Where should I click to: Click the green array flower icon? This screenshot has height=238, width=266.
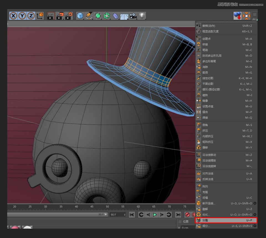point(106,16)
